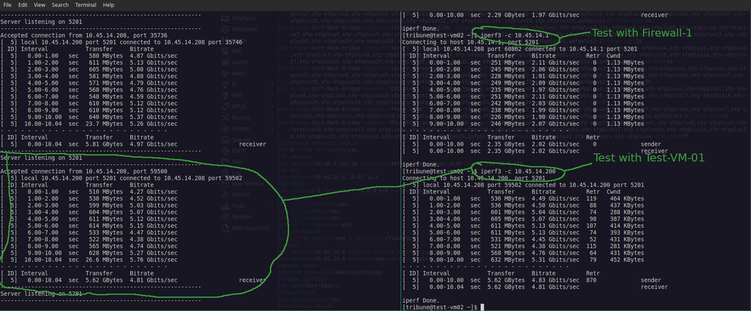Click the RADIUS icon in background WinBox sidebar
The image size is (751, 311).
pos(225,195)
